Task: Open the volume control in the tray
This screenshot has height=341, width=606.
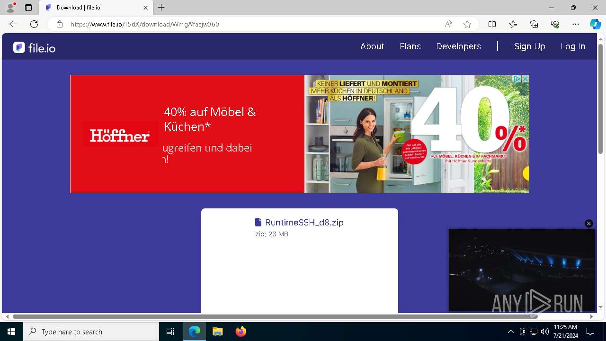Action: (x=544, y=332)
